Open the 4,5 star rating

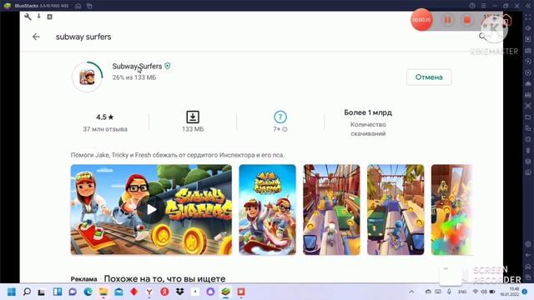pyautogui.click(x=105, y=117)
